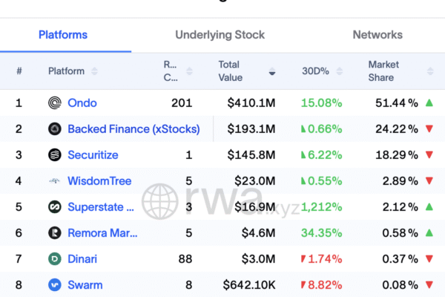Open the Networks tab

click(378, 35)
